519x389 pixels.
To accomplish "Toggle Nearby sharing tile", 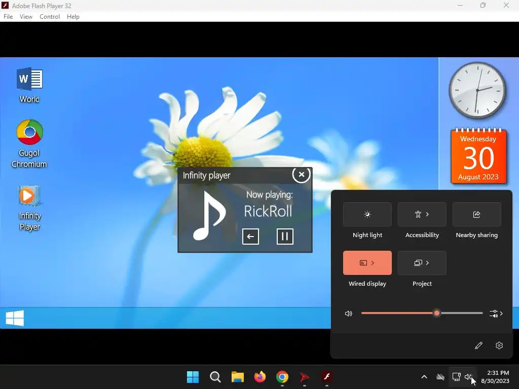I will click(x=476, y=214).
